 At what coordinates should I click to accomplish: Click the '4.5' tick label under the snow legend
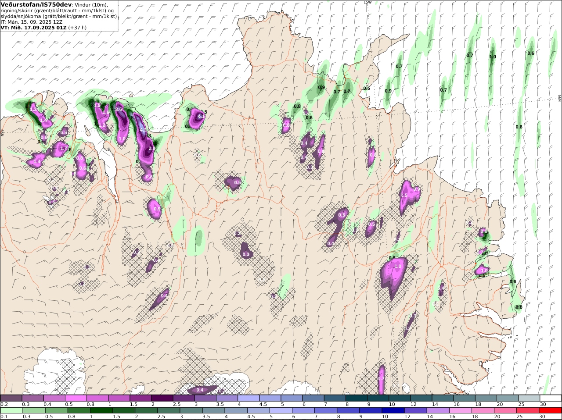click(263, 404)
